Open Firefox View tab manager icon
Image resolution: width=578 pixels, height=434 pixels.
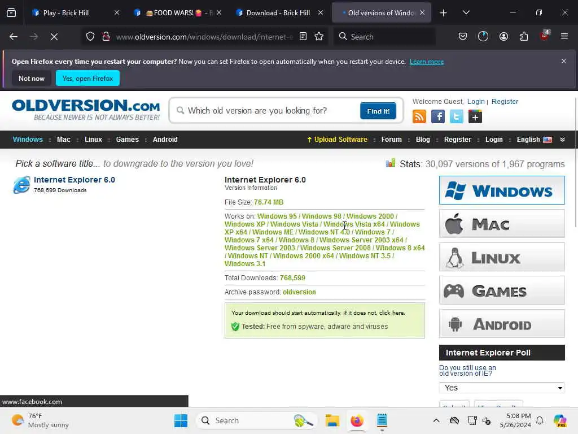[11, 12]
